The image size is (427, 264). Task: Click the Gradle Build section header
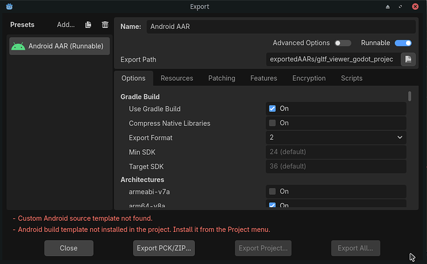pyautogui.click(x=140, y=97)
